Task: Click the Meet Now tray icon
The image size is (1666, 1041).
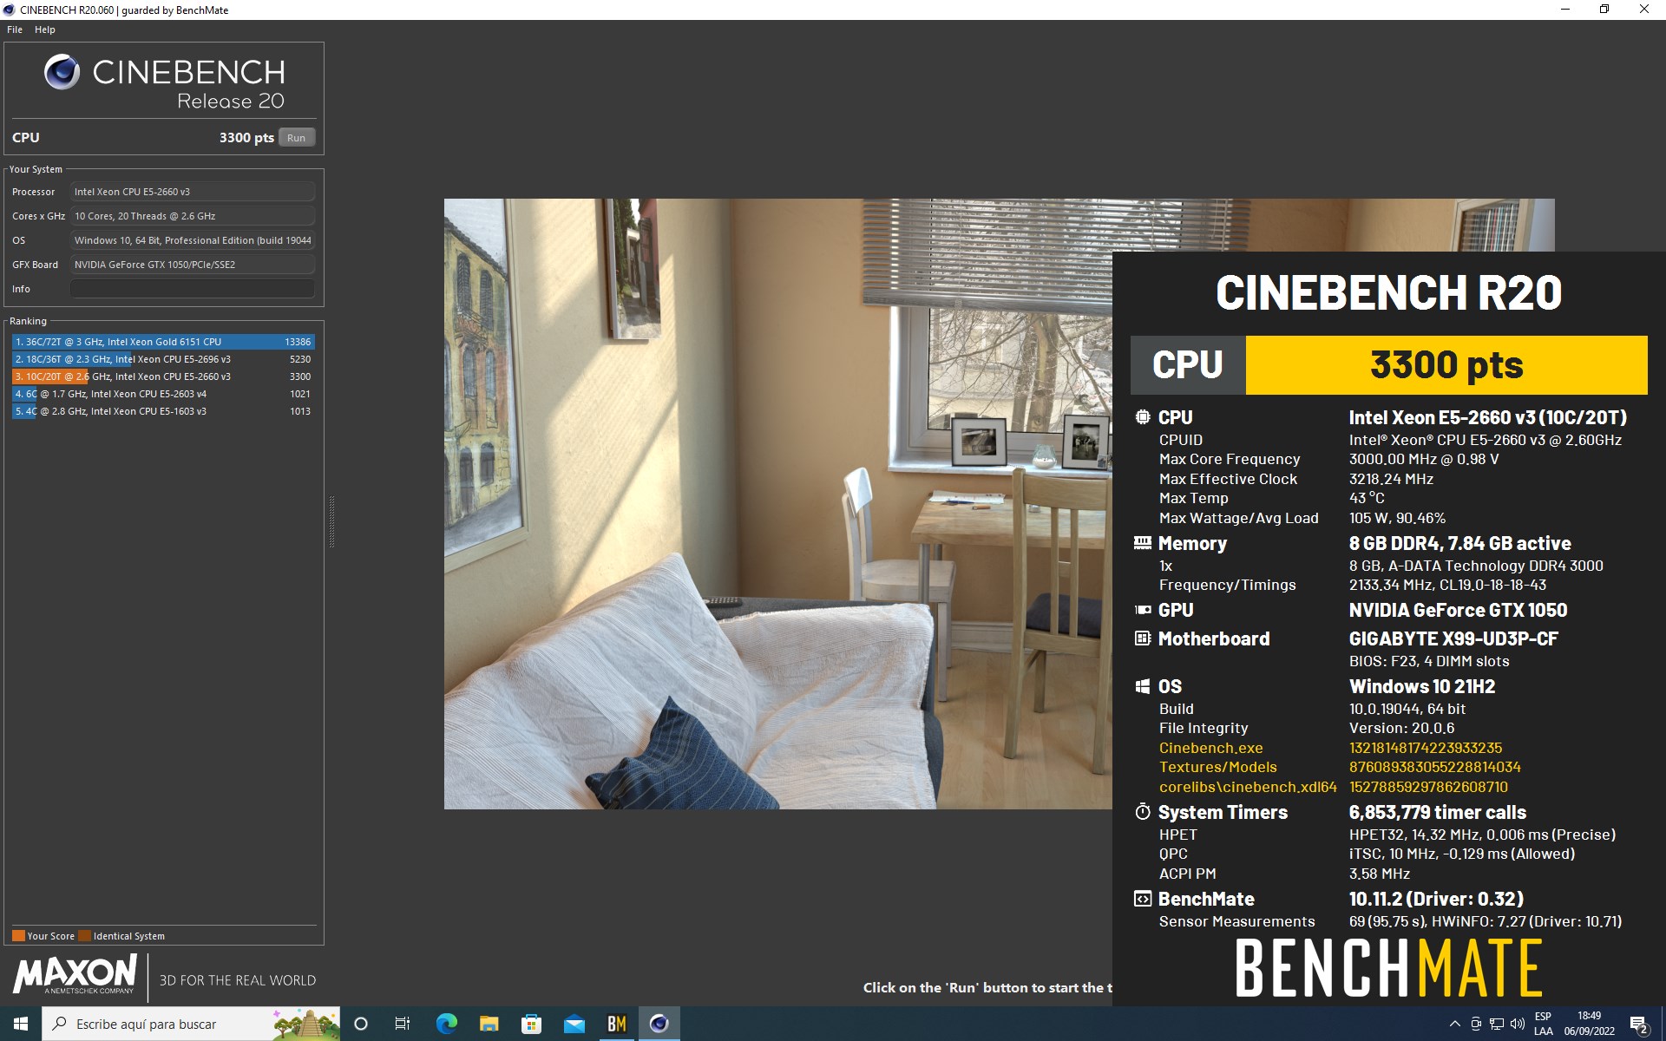Action: [1476, 1024]
